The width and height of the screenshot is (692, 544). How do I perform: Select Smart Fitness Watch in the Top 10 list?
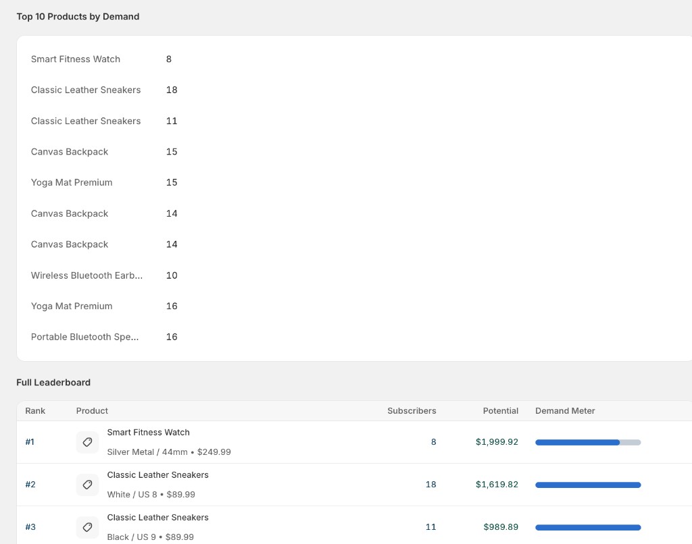point(76,59)
